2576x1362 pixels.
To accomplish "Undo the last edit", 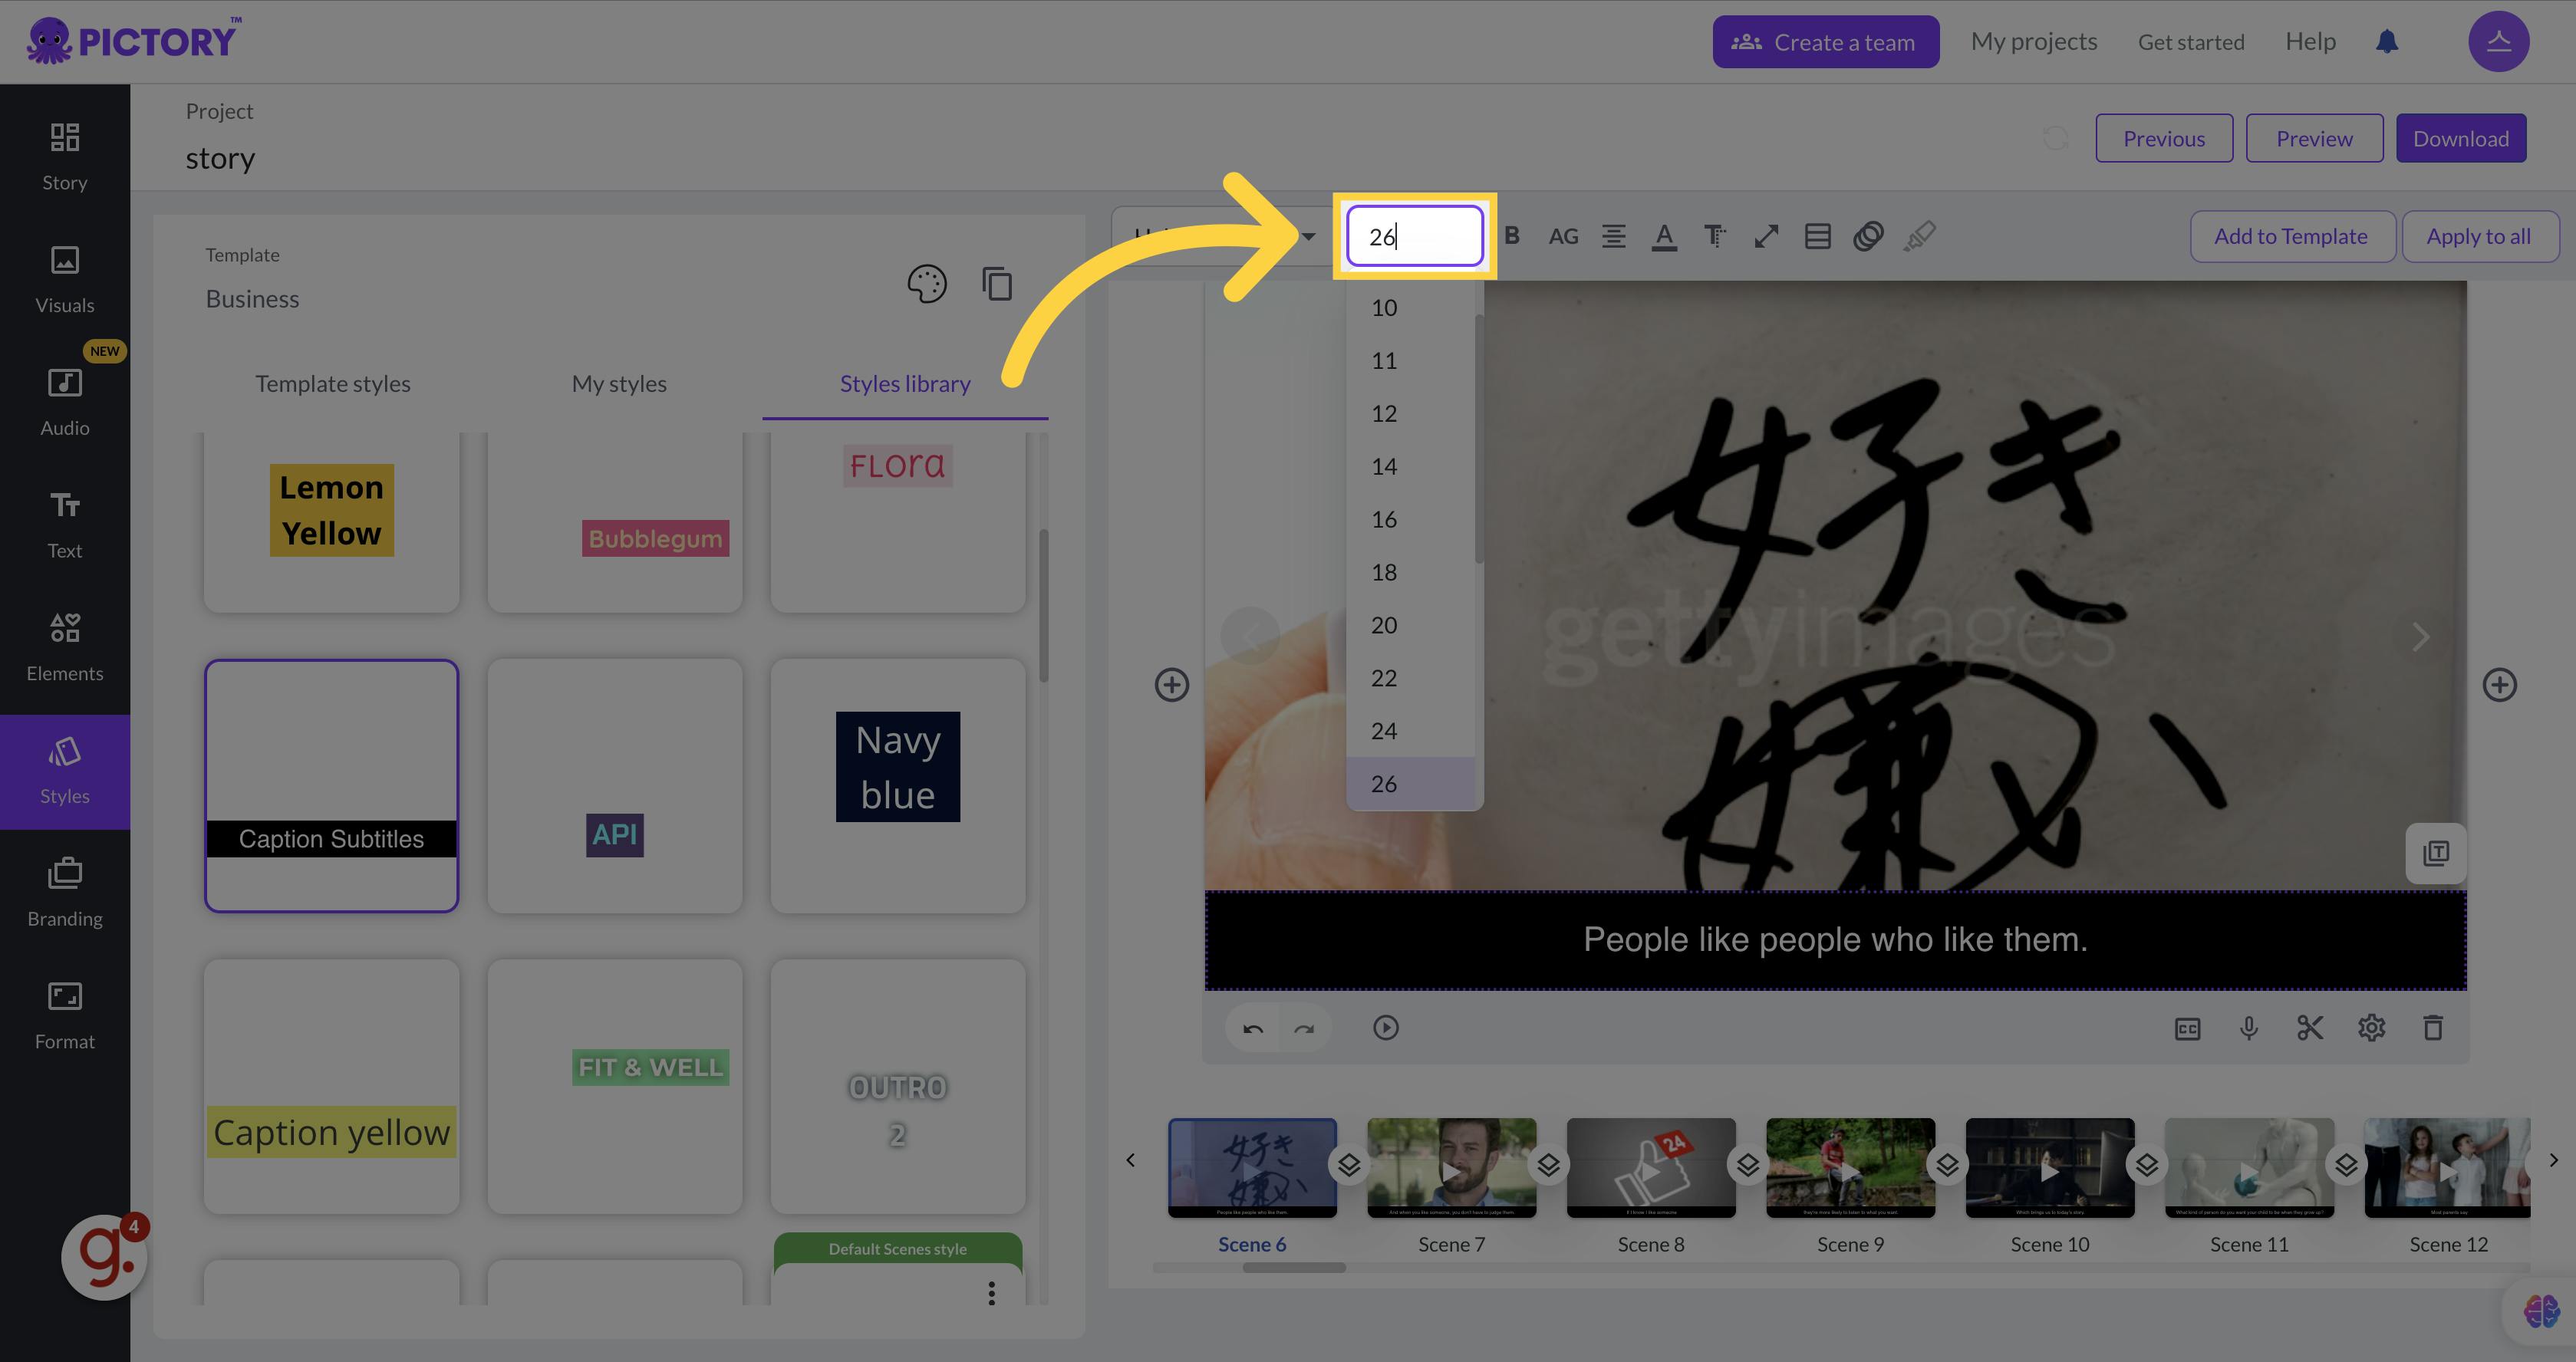I will click(1253, 1028).
